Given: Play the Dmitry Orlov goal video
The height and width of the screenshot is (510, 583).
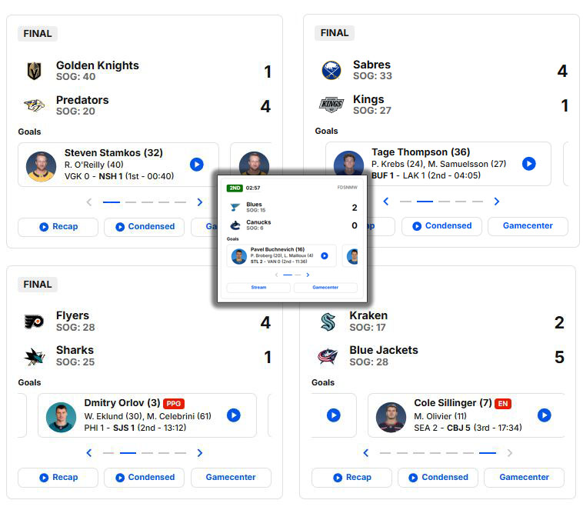Looking at the screenshot, I should click(x=234, y=415).
